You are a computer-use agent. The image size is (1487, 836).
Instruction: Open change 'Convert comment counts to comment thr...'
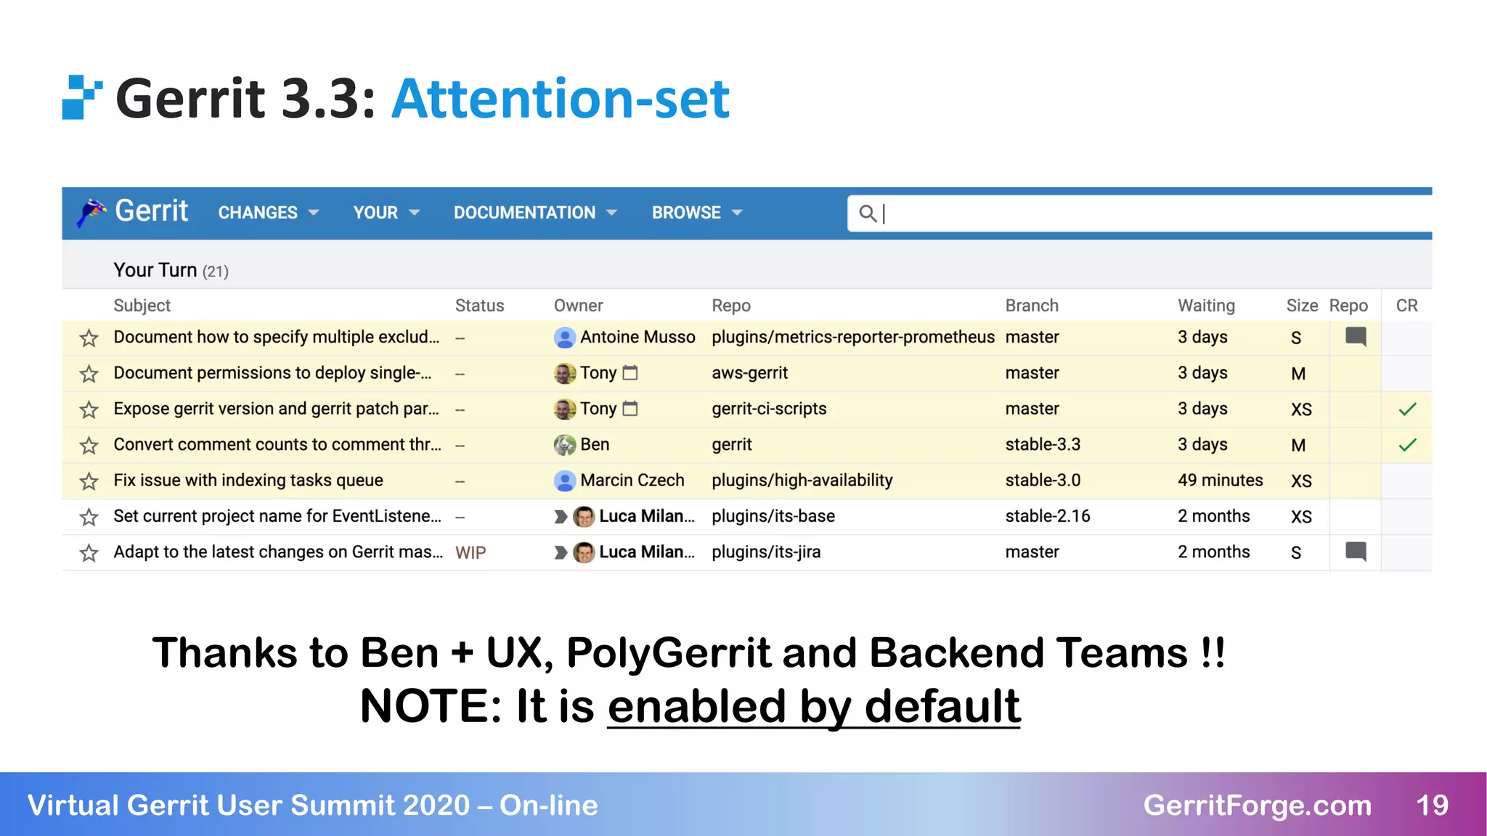277,444
